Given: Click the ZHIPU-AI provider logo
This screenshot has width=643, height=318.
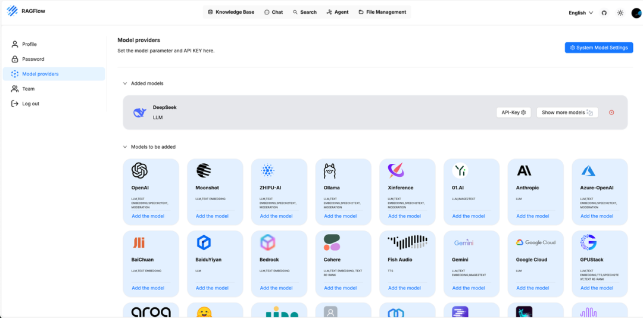Looking at the screenshot, I should [268, 170].
